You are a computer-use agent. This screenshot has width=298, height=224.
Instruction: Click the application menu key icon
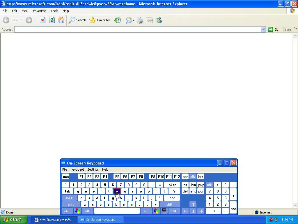pos(164,211)
